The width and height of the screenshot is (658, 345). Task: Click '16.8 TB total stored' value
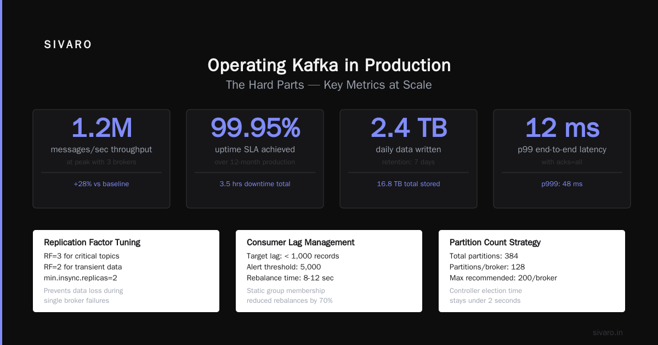[x=409, y=184]
